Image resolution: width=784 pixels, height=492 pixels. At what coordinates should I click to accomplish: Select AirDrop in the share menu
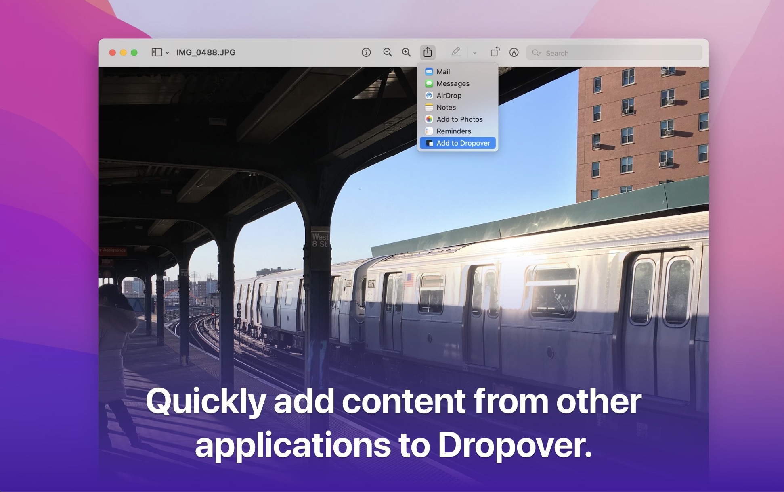449,96
